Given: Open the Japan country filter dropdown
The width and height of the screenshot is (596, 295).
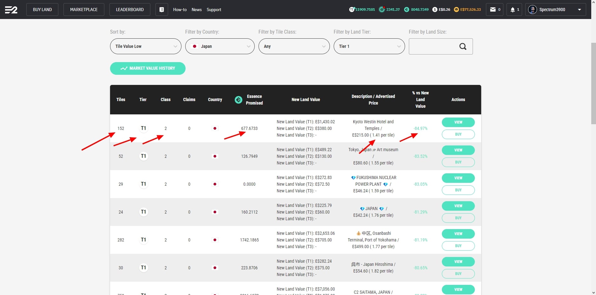Looking at the screenshot, I should [x=220, y=46].
